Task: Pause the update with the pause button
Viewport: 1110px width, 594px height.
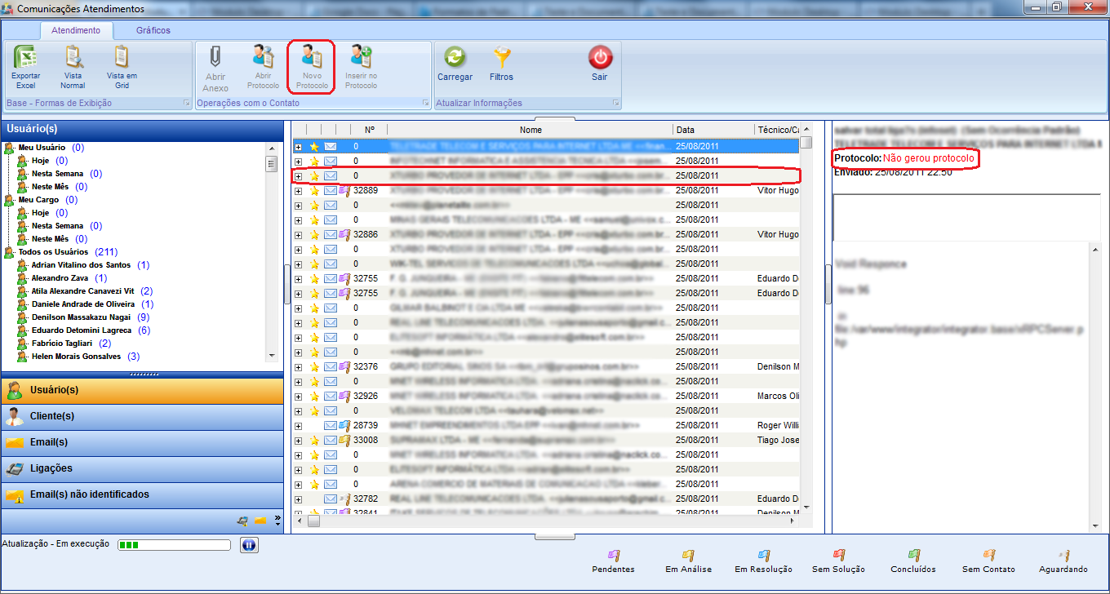Action: [x=249, y=545]
